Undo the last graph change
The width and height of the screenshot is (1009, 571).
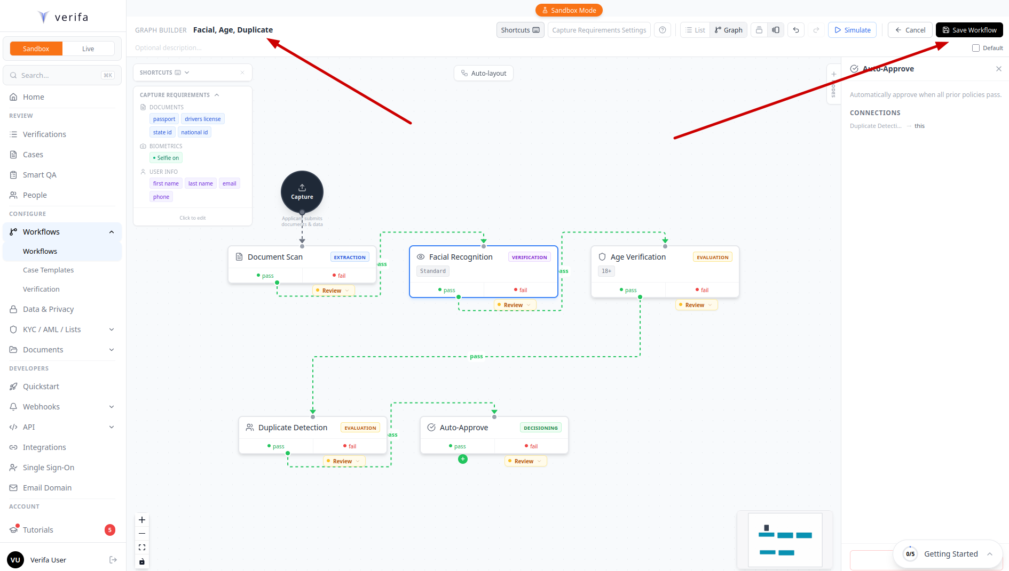point(795,30)
